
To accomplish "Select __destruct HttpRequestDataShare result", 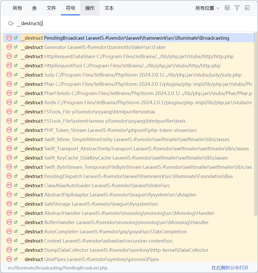I will [129, 56].
